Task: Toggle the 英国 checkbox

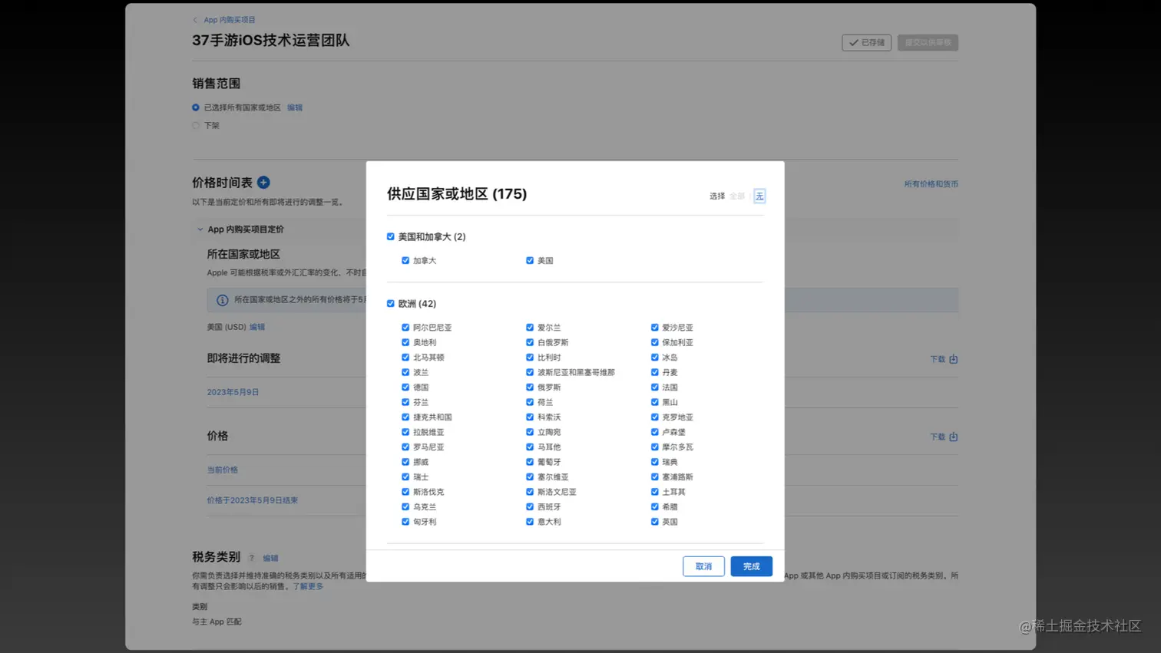Action: click(655, 522)
